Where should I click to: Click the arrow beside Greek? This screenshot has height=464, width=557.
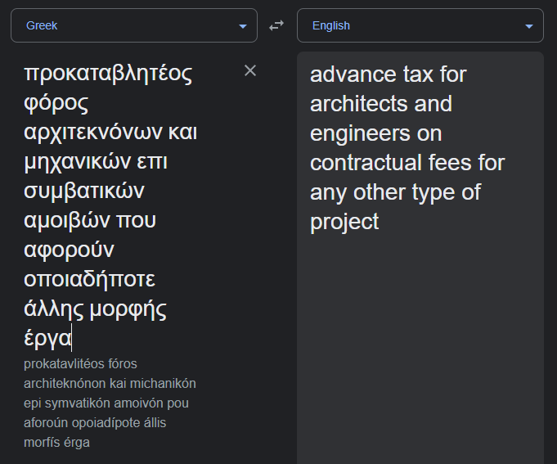pyautogui.click(x=243, y=26)
